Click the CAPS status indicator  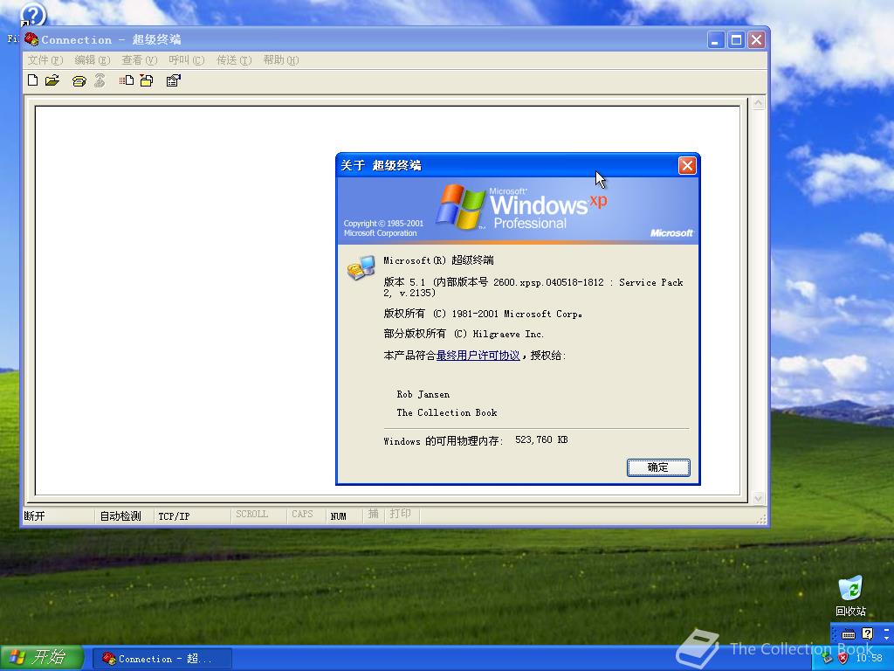coord(302,514)
